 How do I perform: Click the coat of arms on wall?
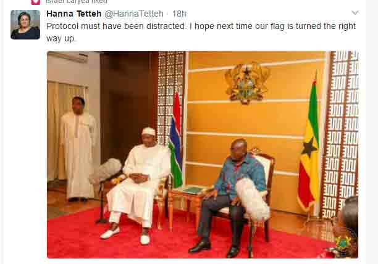pos(248,82)
